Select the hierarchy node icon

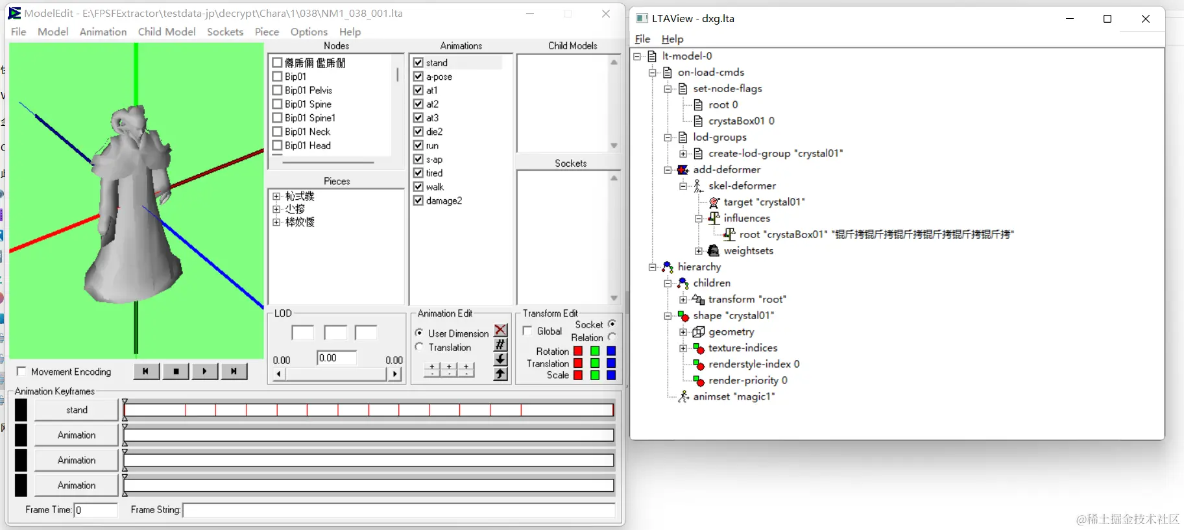(667, 267)
